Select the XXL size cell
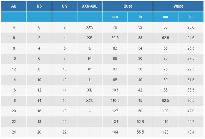Viewport: 205px width, 139px height. click(x=90, y=101)
